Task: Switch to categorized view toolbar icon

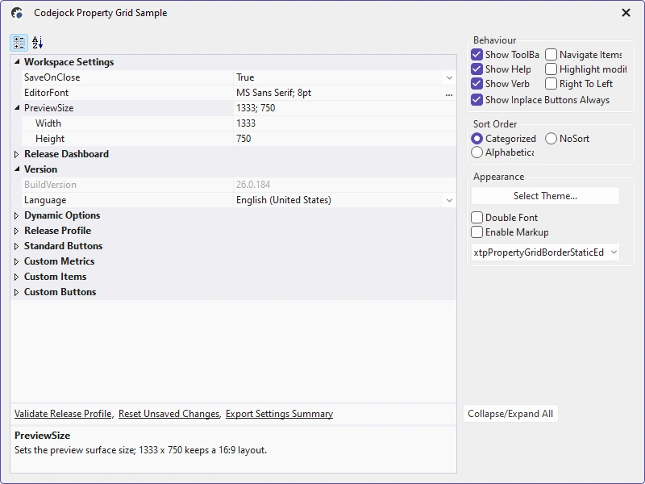Action: tap(19, 43)
